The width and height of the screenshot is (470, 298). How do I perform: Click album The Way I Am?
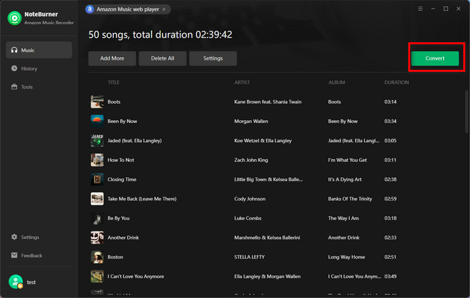pyautogui.click(x=343, y=218)
